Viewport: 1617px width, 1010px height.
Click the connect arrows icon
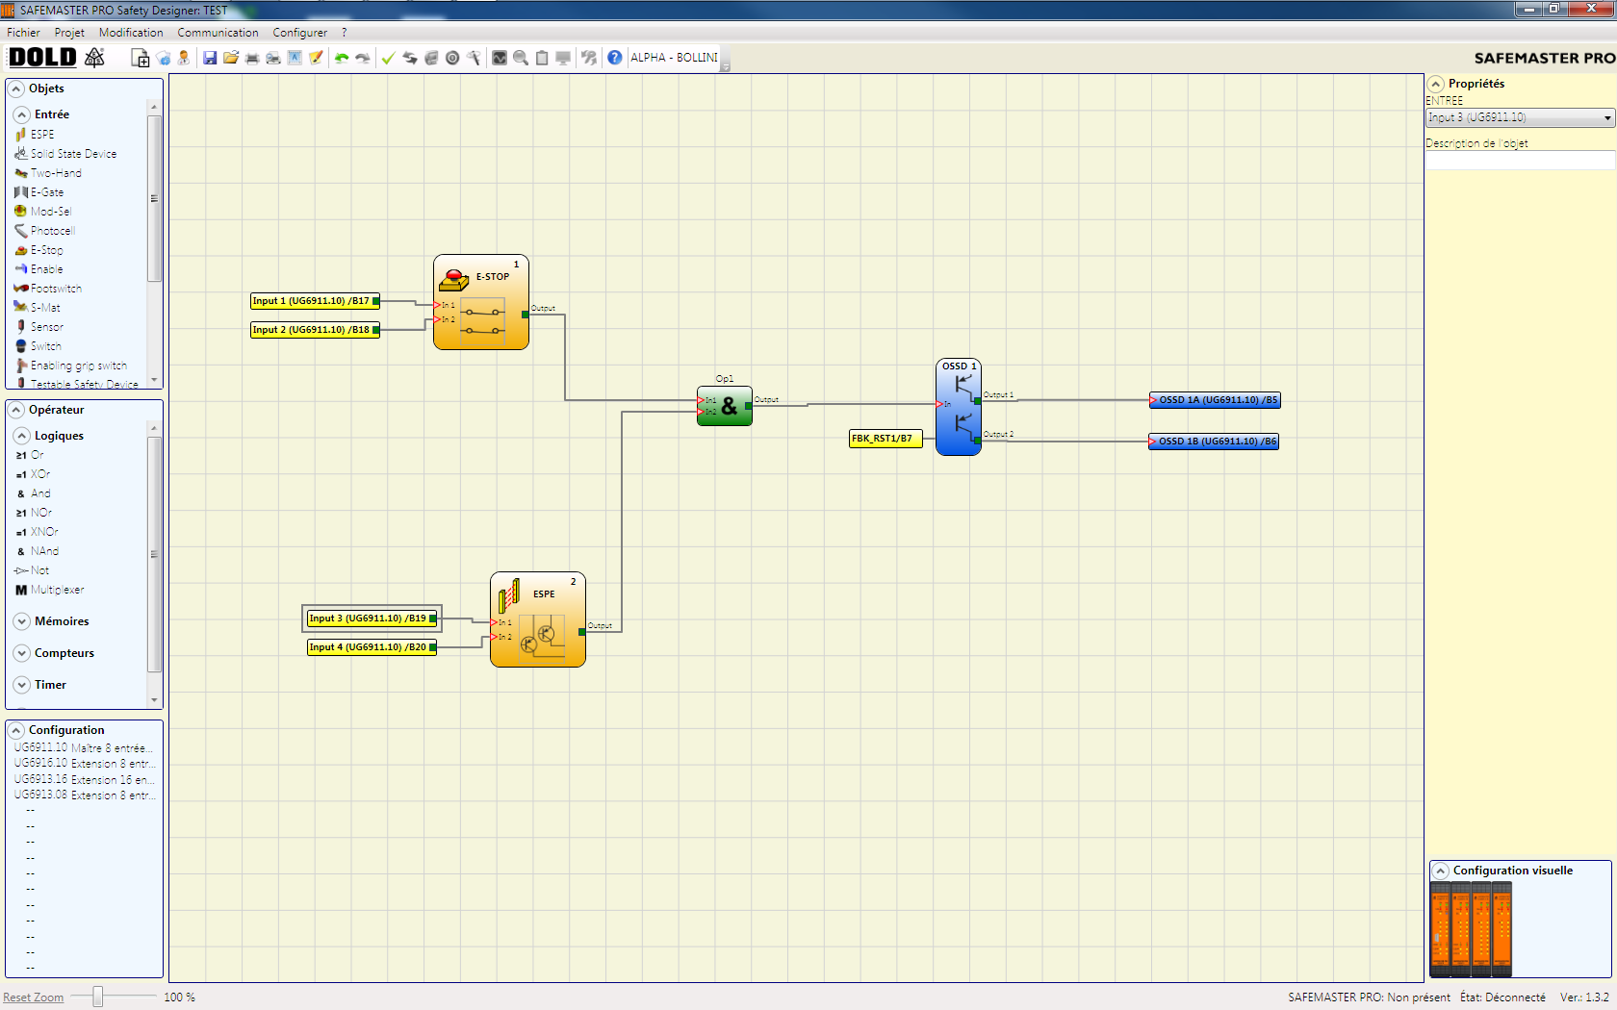[410, 59]
